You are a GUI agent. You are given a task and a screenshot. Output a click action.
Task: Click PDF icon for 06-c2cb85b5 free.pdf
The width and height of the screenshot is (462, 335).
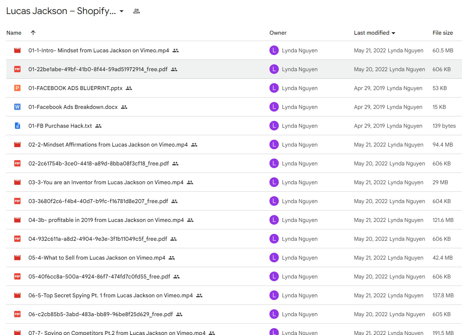[17, 314]
